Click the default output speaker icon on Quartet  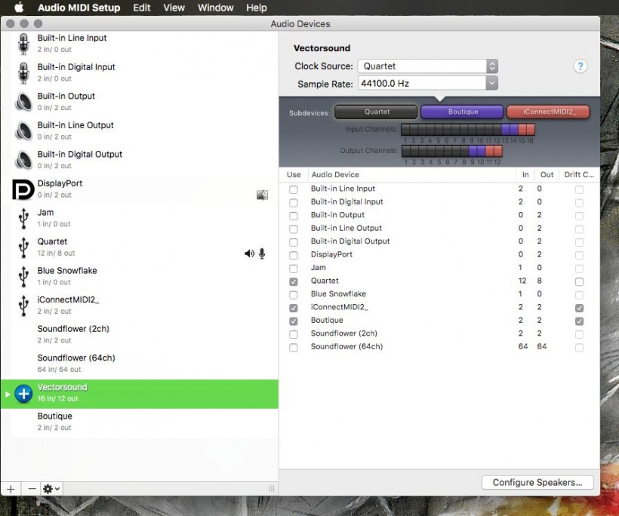[x=249, y=253]
